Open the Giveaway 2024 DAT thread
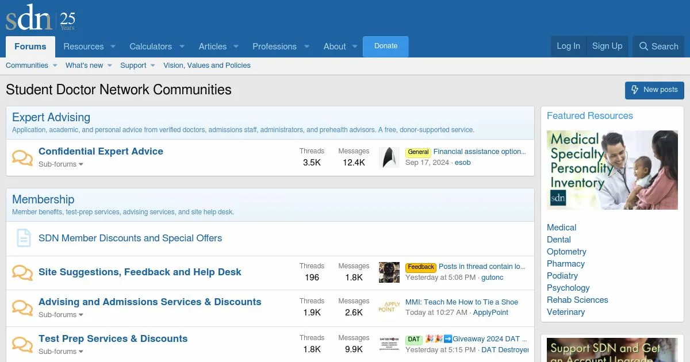The width and height of the screenshot is (690, 362). pyautogui.click(x=476, y=339)
